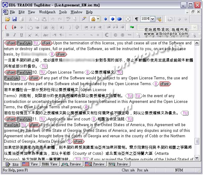Click the document icon left of File menu

coord(5,12)
